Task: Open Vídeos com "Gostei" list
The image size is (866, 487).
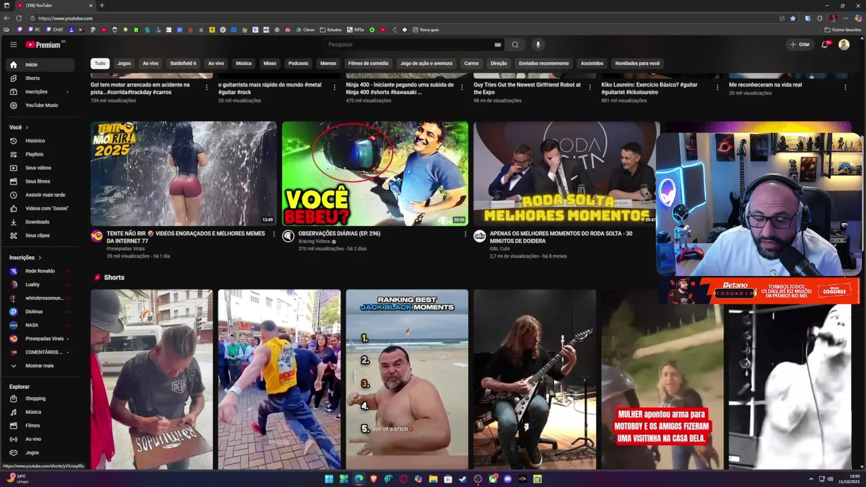Action: coord(41,208)
